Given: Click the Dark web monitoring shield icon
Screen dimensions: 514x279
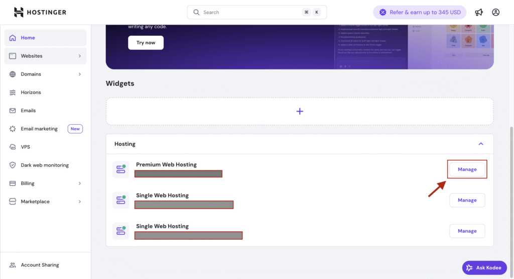Looking at the screenshot, I should [13, 165].
